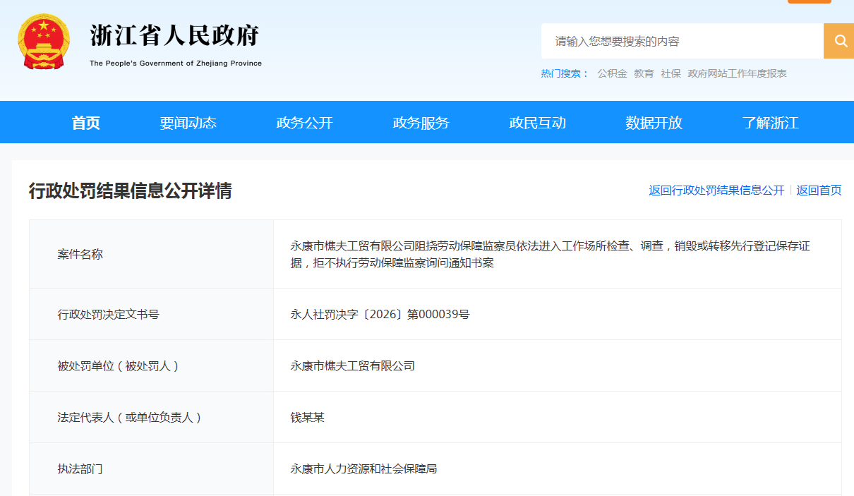This screenshot has height=496, width=854.
Task: Open the 政务服务 navigation tab
Action: 421,123
